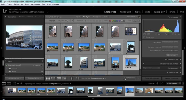The height and width of the screenshot is (100, 186).
Task: Select Arch of Titus thumbnail 29
Action: click(x=115, y=63)
